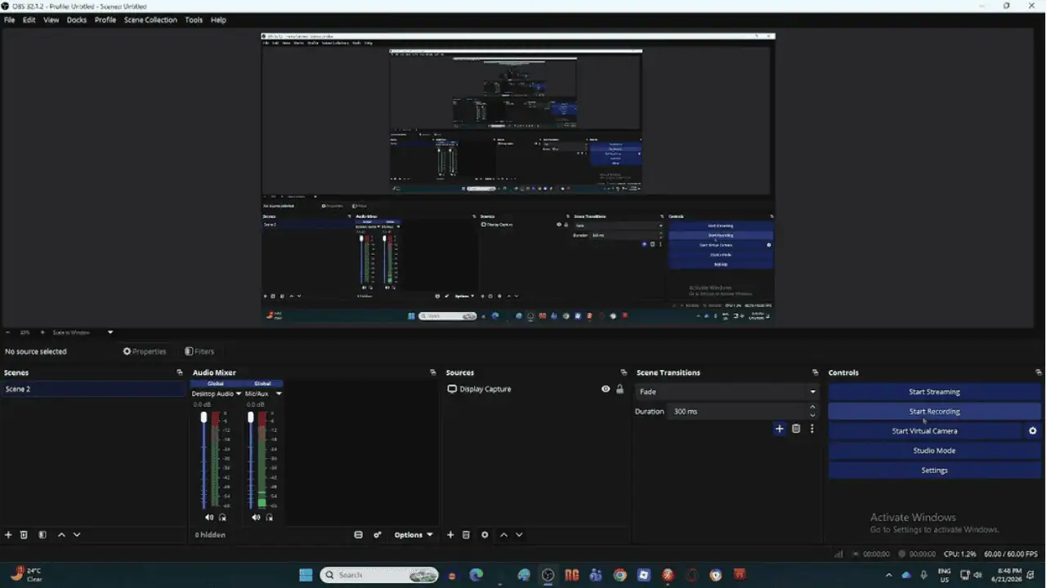
Task: Mute the Desktop Audio speaker icon
Action: click(208, 517)
